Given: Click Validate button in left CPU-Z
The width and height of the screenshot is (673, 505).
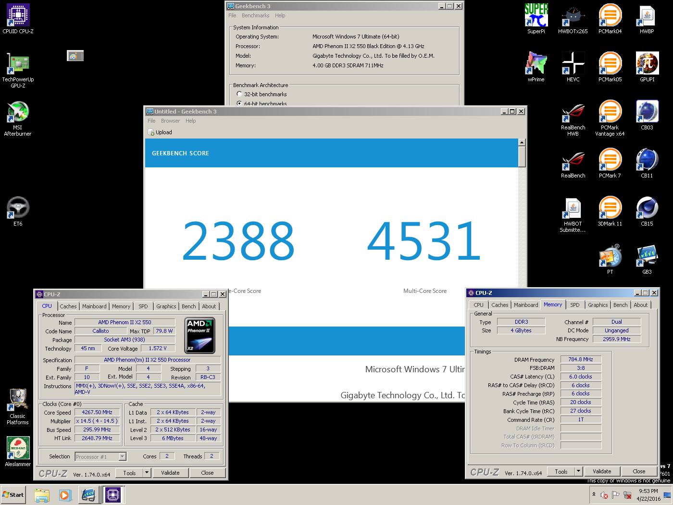Looking at the screenshot, I should click(x=170, y=473).
